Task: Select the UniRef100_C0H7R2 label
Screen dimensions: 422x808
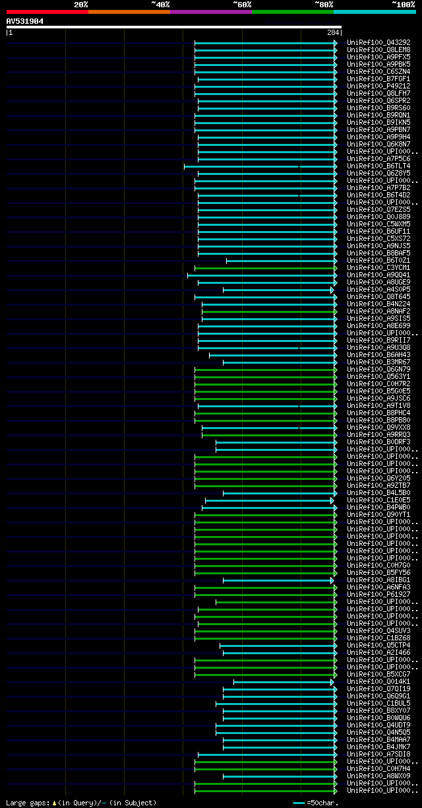Action: tap(378, 384)
